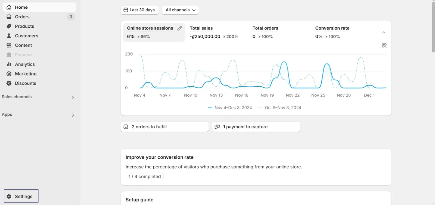
Task: Click the Orders inbox icon
Action: (x=9, y=17)
